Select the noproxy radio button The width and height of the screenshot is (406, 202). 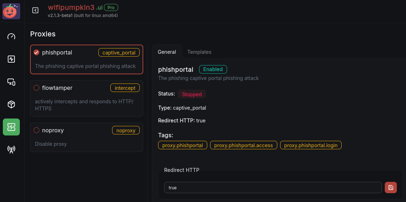tap(36, 130)
